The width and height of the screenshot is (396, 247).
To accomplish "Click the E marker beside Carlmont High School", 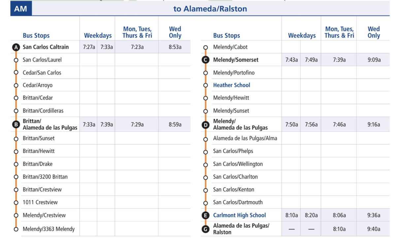I will click(206, 215).
